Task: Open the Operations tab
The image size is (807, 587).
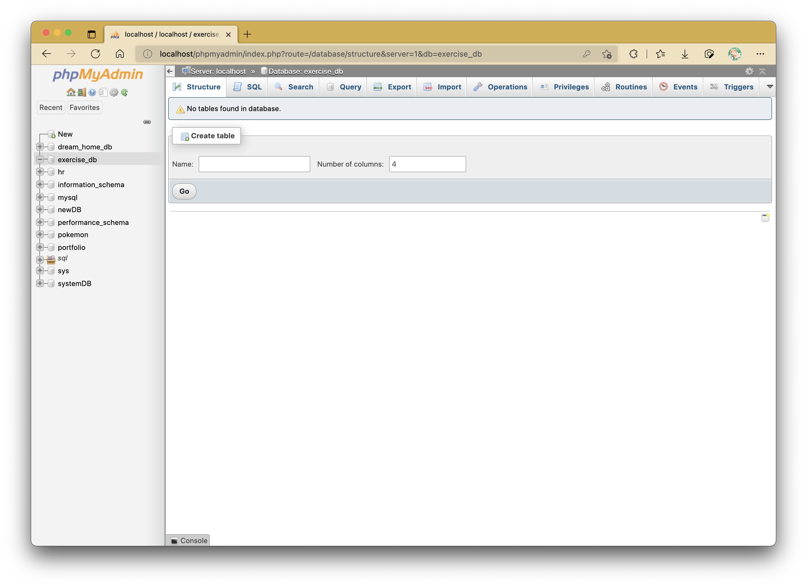Action: pyautogui.click(x=500, y=87)
